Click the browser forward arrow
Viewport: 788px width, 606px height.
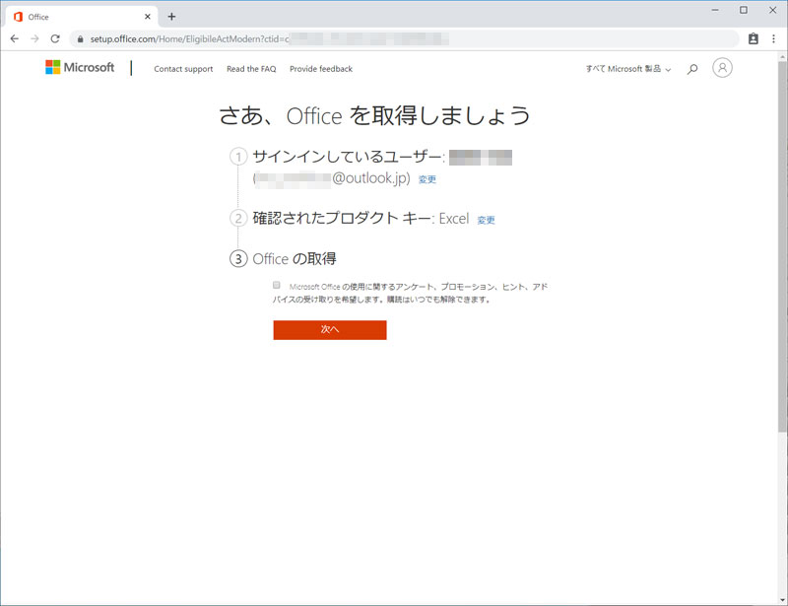(x=34, y=38)
